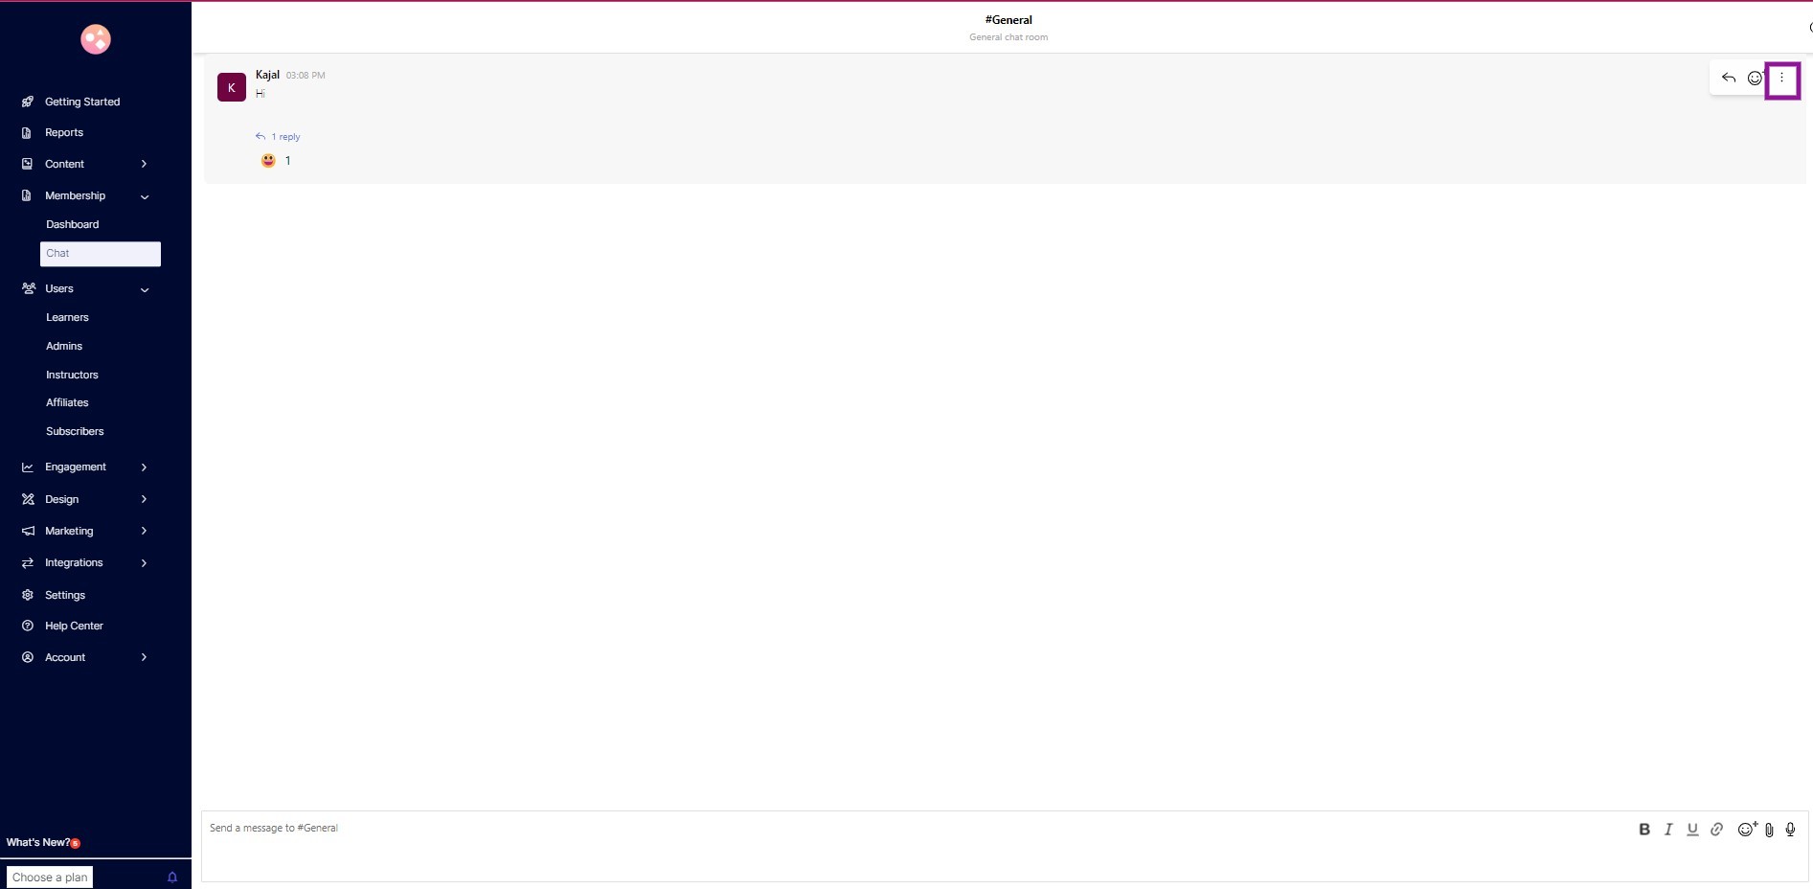This screenshot has width=1813, height=889.
Task: Click the Getting Started rocket icon
Action: pyautogui.click(x=28, y=102)
